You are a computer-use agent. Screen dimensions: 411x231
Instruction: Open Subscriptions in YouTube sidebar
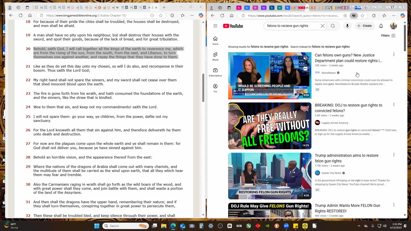[215, 72]
